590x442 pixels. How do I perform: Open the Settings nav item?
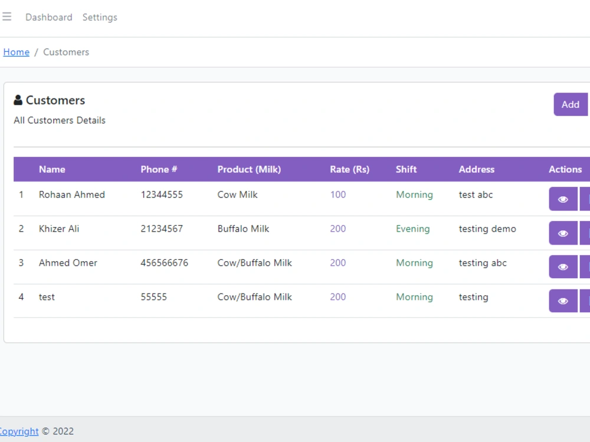[100, 17]
